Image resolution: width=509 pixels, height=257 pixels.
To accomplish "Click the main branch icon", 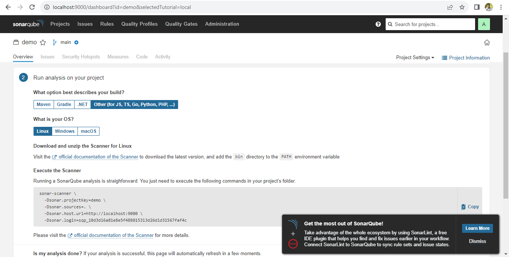I will (55, 42).
